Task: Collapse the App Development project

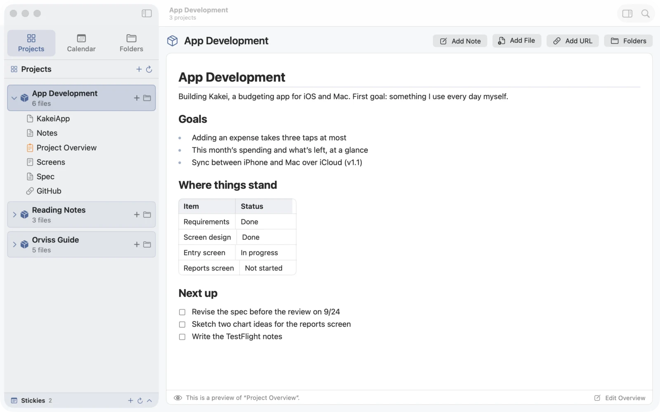Action: (14, 98)
